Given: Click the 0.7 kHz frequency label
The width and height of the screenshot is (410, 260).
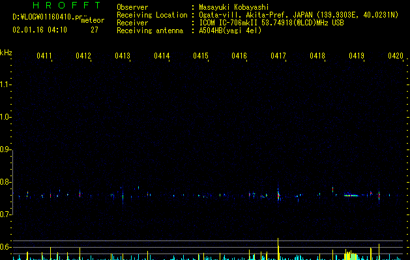Looking at the screenshot, I should coord(5,214).
